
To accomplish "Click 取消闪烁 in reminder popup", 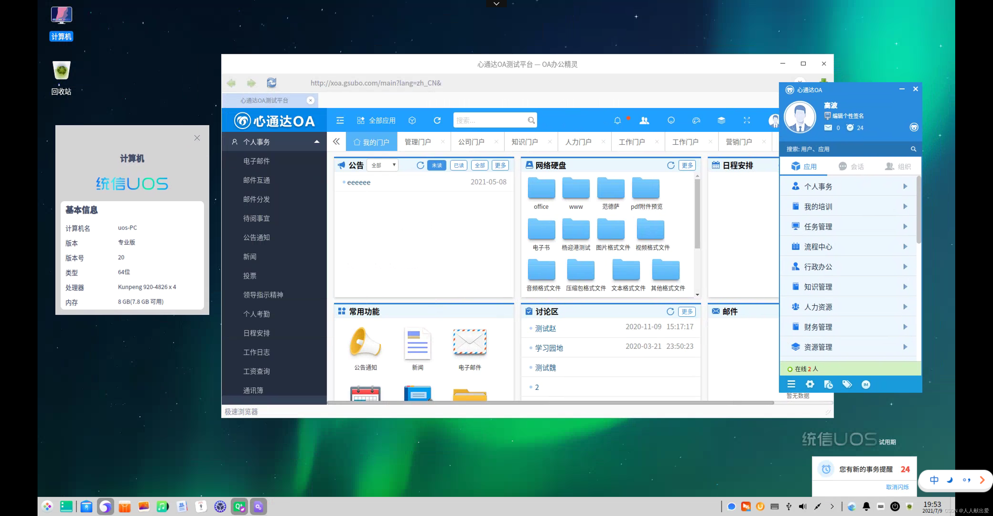I will pyautogui.click(x=897, y=487).
